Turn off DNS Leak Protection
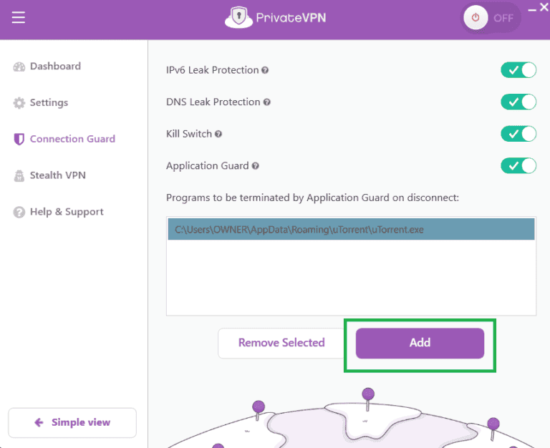550x448 pixels. click(518, 102)
